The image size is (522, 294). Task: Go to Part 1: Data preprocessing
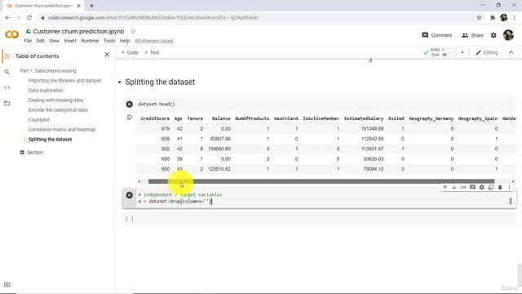tap(48, 71)
